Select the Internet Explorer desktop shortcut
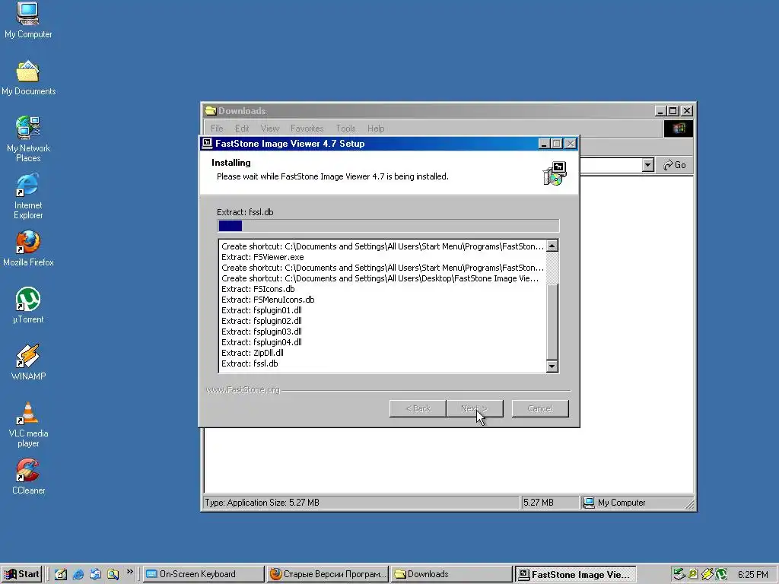779x584 pixels. pyautogui.click(x=28, y=196)
